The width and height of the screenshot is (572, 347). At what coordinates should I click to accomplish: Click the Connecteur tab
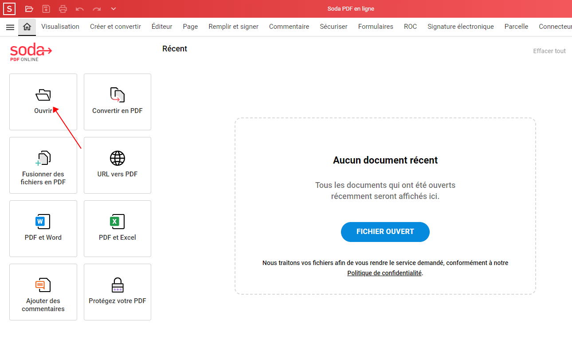(555, 27)
